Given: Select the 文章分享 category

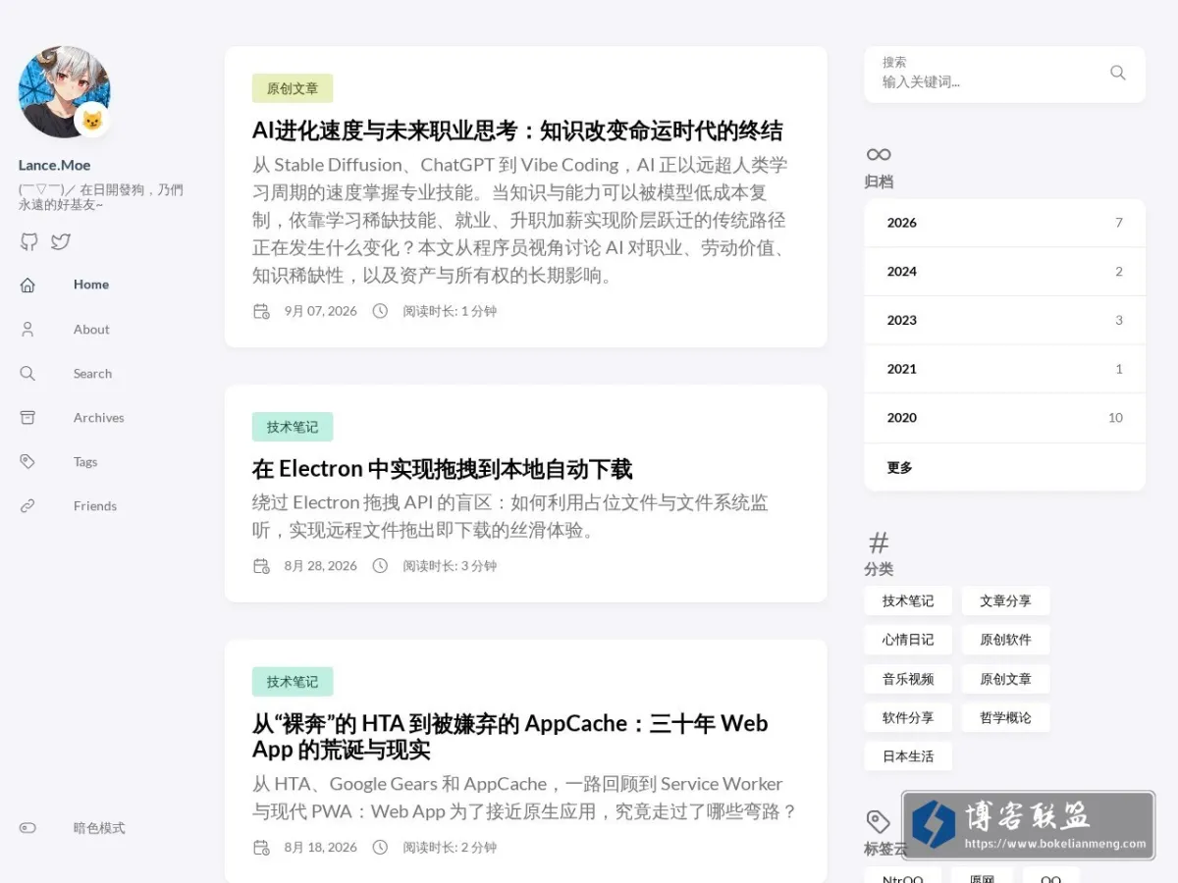Looking at the screenshot, I should pyautogui.click(x=1005, y=600).
